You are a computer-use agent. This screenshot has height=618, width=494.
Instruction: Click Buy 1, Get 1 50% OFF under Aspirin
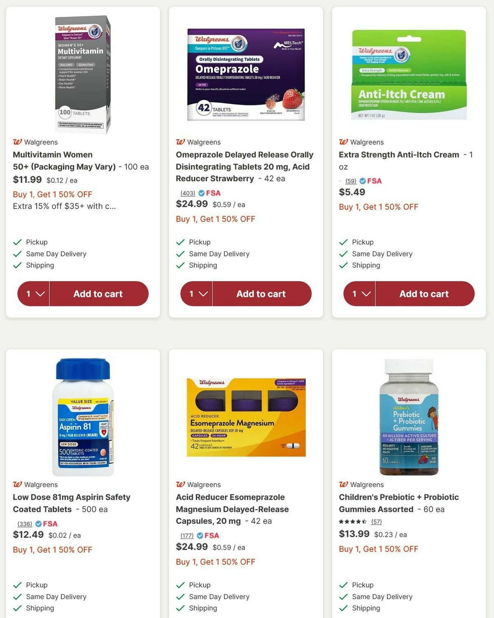pos(52,550)
